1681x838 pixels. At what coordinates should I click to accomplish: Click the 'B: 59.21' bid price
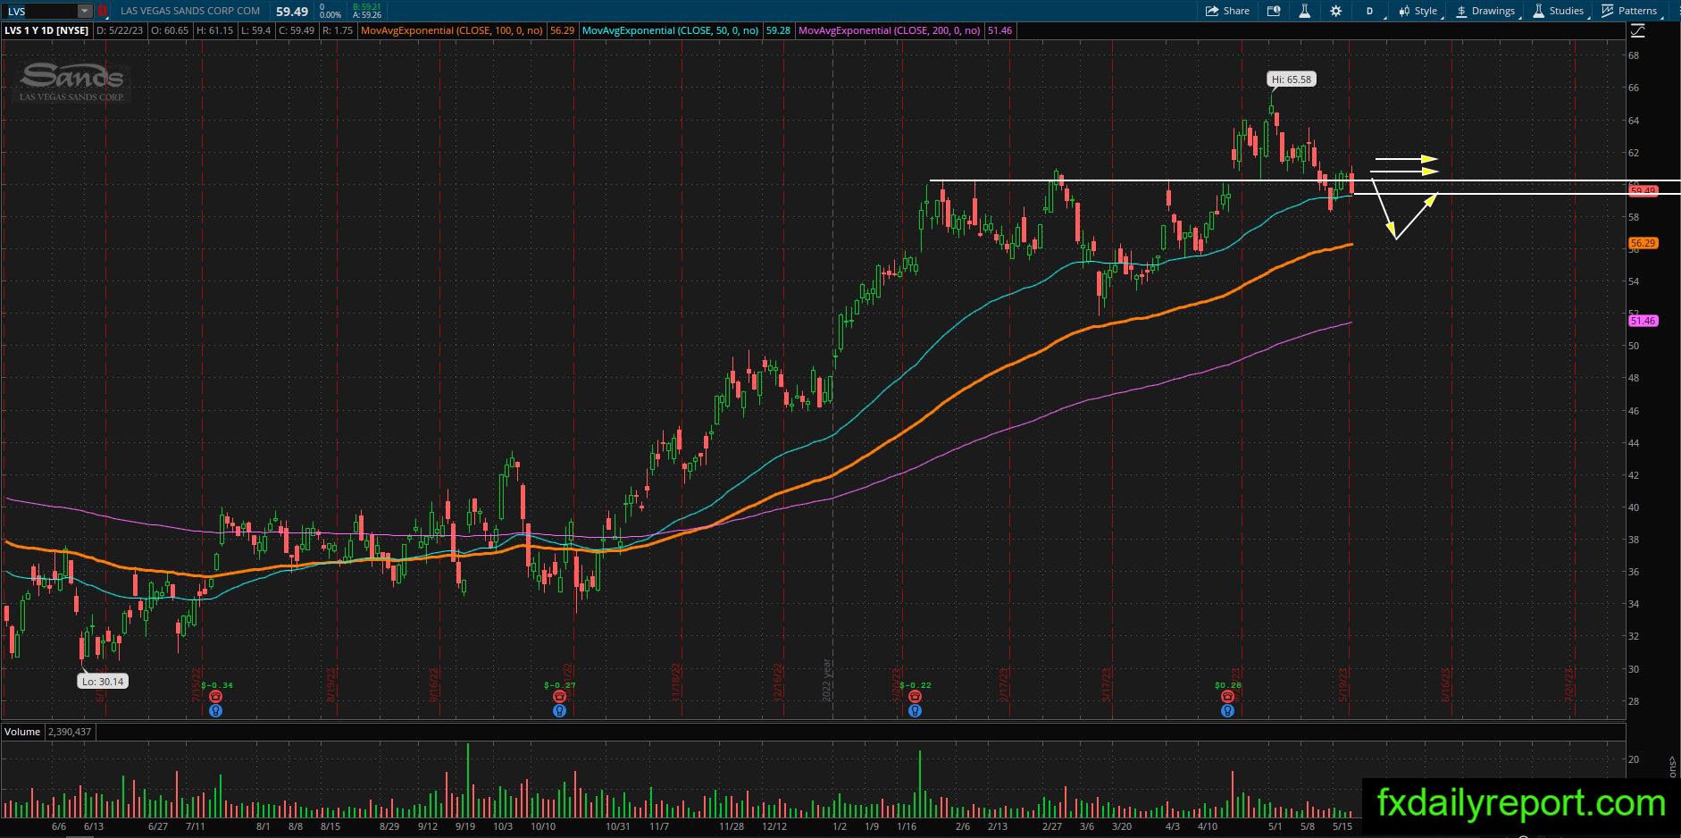click(x=367, y=7)
